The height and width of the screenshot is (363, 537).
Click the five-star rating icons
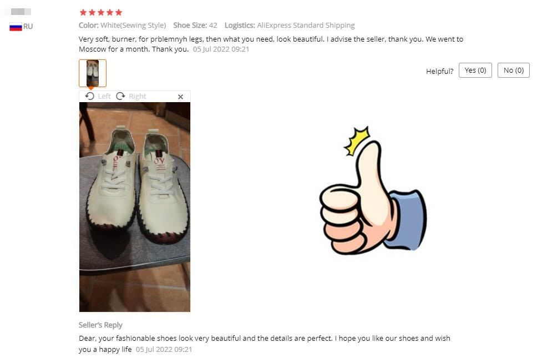coord(101,13)
